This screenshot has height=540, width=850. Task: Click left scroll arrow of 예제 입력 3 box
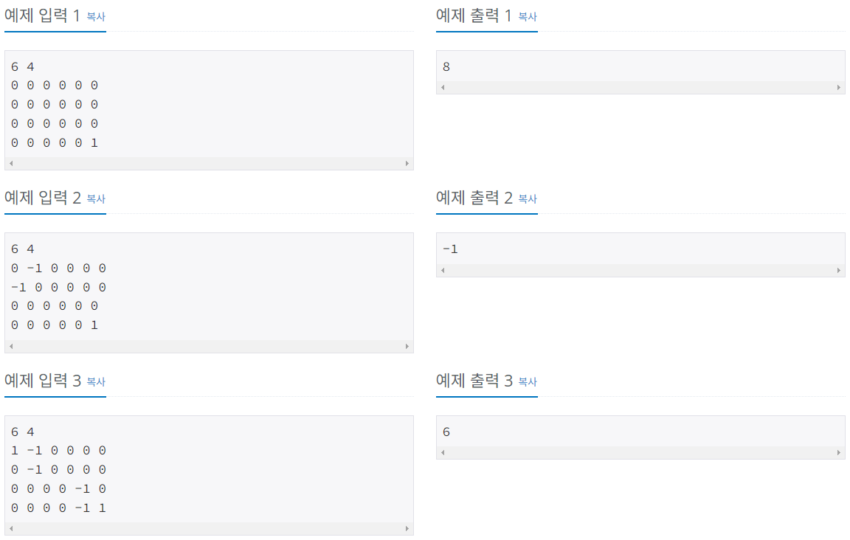click(x=10, y=527)
